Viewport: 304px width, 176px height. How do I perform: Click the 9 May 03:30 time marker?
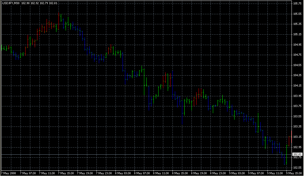[x=238, y=173]
